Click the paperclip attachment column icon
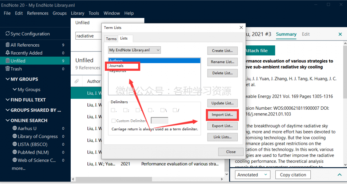 point(76,81)
